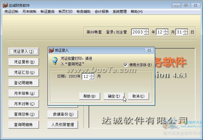Maximize the 达诚财务软件 window

(186, 6)
